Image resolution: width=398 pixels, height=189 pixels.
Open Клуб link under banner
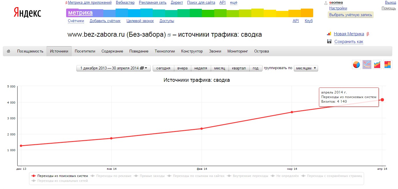click(309, 21)
